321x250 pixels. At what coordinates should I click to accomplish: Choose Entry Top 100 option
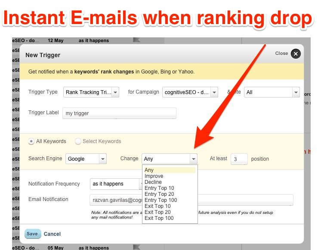point(160,200)
